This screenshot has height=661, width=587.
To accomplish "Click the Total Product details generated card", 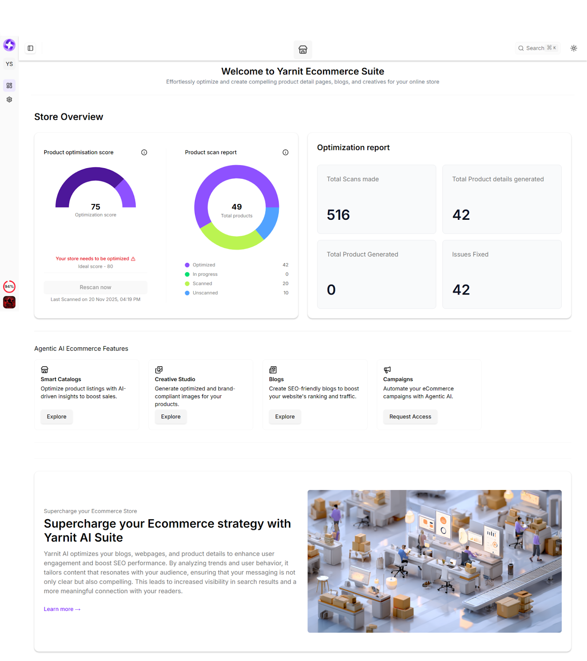I will (x=502, y=199).
